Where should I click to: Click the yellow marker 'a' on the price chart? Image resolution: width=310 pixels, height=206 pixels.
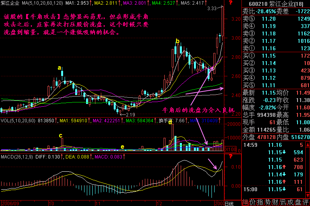60,68
